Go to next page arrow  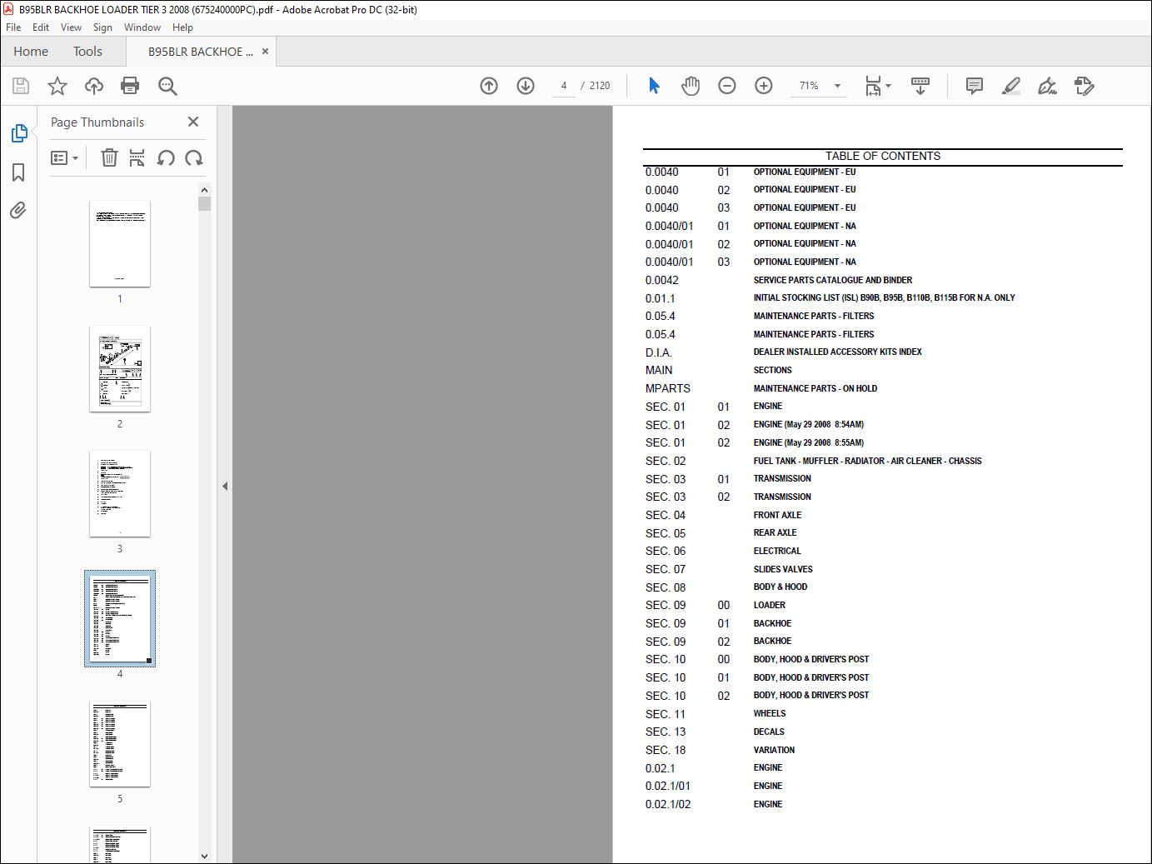click(526, 86)
